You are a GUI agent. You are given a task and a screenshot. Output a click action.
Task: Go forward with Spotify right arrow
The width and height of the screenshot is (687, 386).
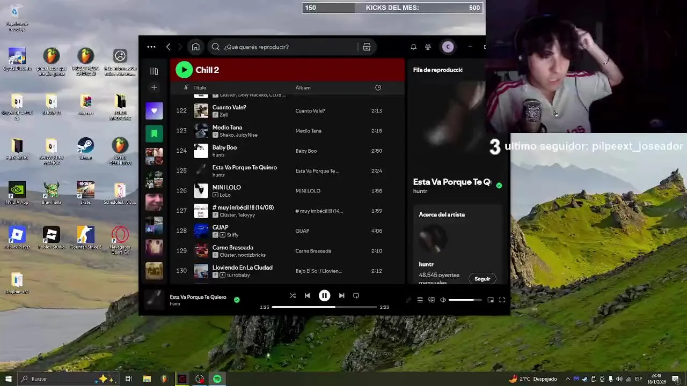[180, 47]
